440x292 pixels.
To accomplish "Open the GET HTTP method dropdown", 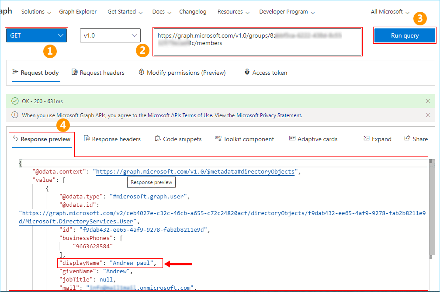I will point(36,35).
